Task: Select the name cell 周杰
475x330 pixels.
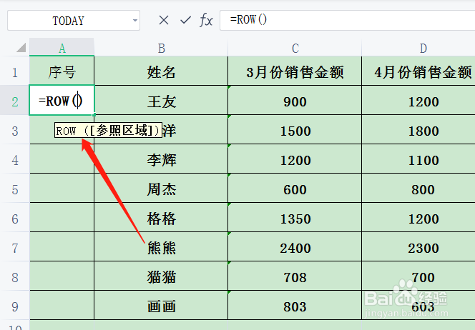Action: (161, 189)
